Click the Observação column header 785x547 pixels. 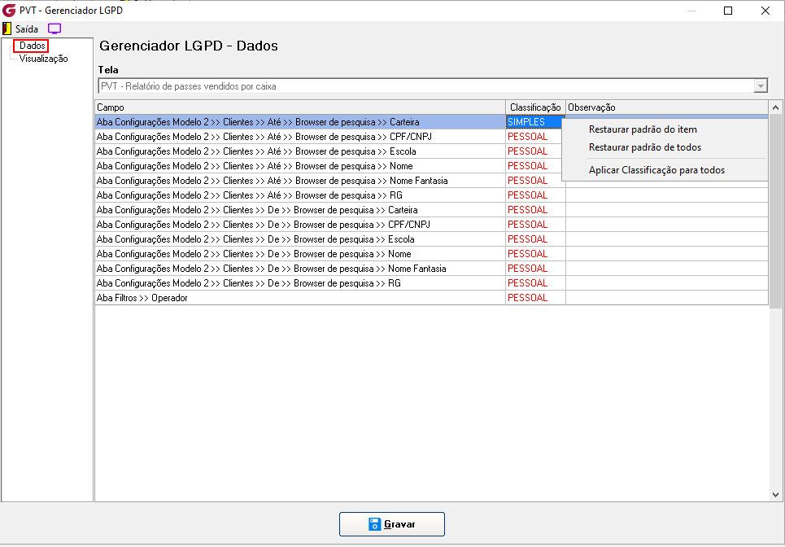coord(667,107)
